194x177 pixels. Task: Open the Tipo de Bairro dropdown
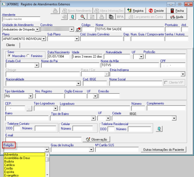[93, 118]
